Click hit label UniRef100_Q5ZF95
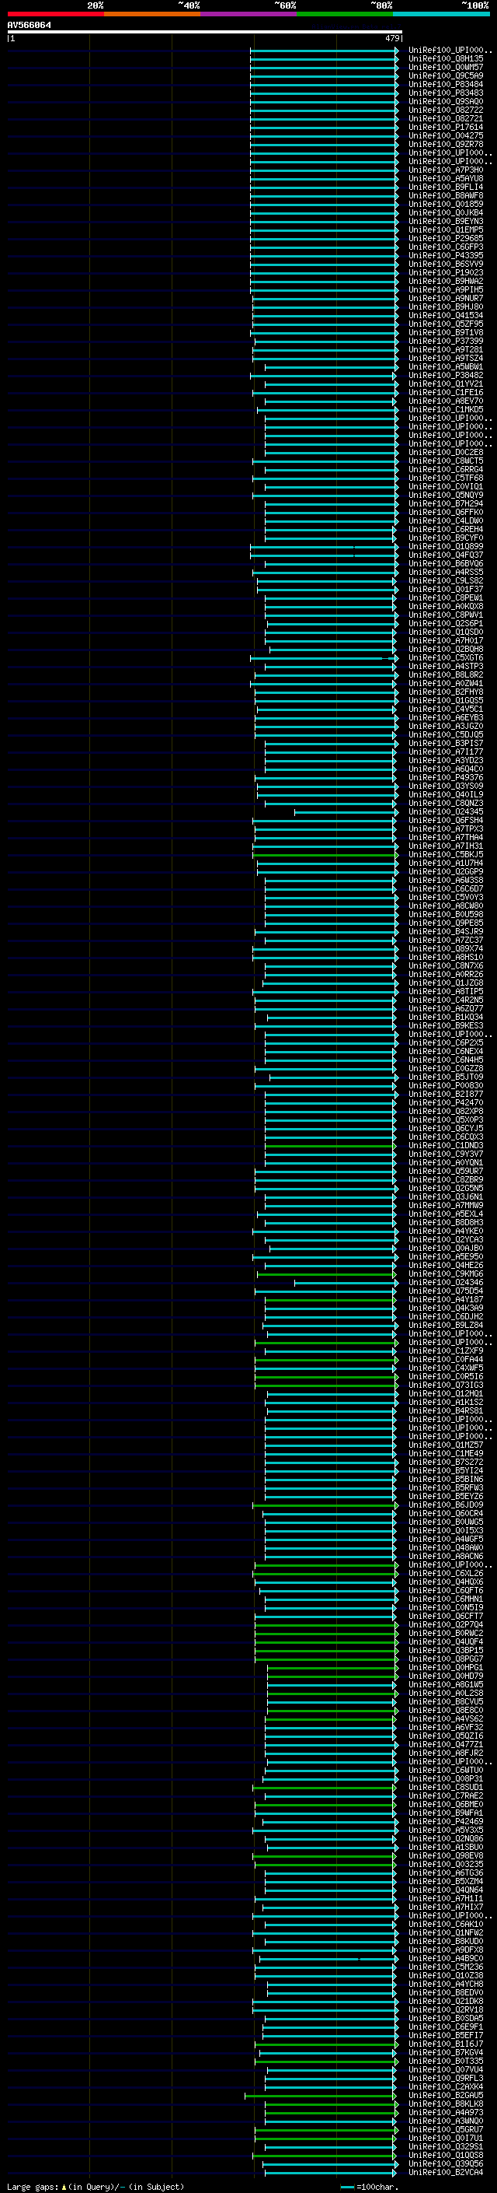 (x=446, y=324)
